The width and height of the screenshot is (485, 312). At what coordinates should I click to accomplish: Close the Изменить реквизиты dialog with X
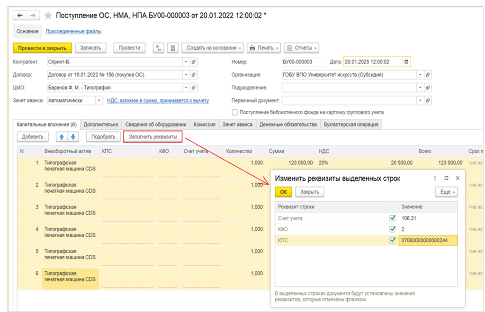pos(458,178)
